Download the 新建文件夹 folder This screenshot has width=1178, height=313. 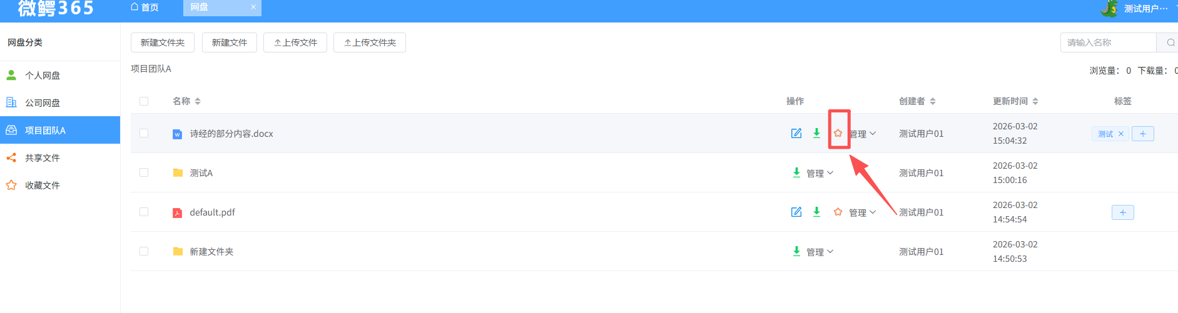point(796,251)
